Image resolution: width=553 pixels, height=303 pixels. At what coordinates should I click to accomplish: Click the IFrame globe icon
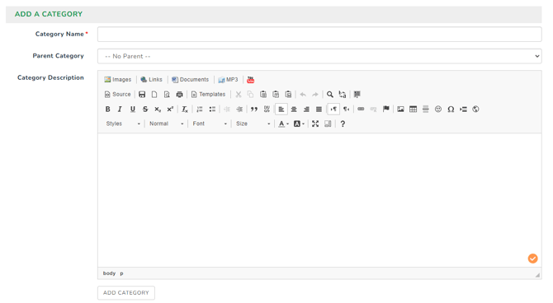[475, 109]
